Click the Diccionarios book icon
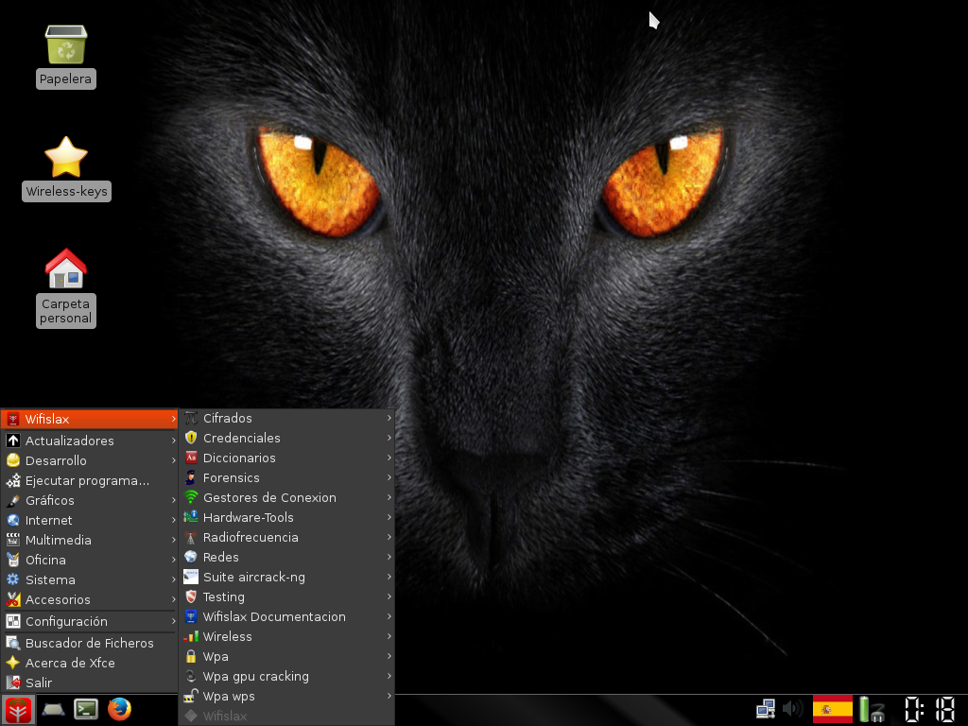Viewport: 968px width, 726px height. pos(191,458)
